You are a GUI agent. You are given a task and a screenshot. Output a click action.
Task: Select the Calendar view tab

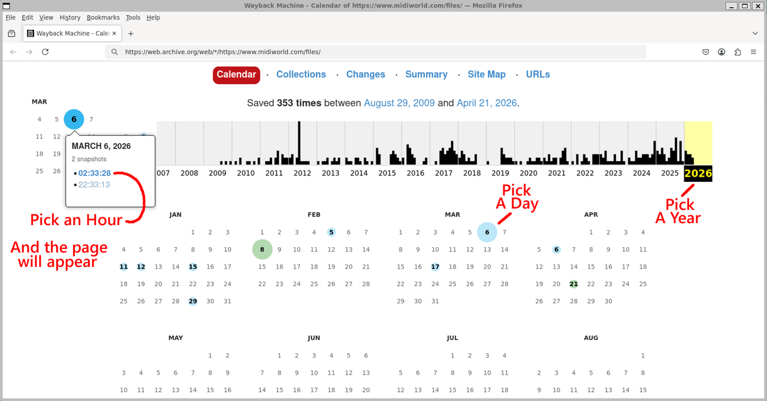tap(236, 75)
